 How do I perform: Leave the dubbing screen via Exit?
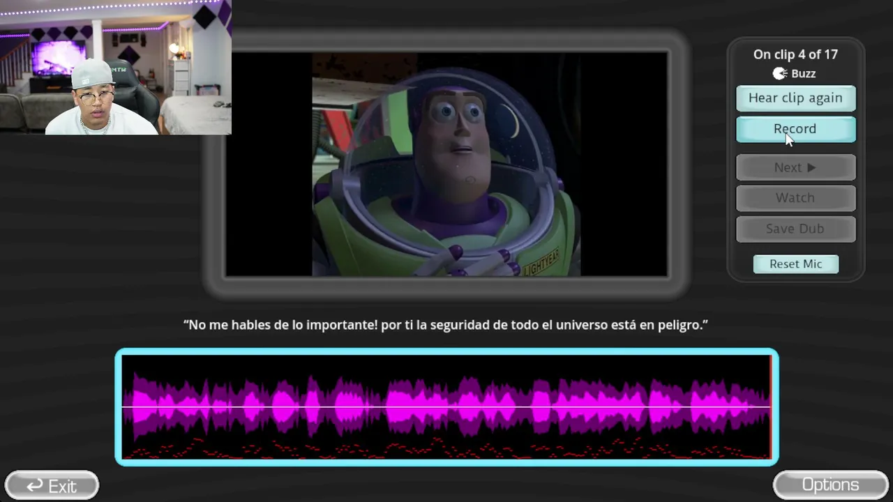coord(52,486)
